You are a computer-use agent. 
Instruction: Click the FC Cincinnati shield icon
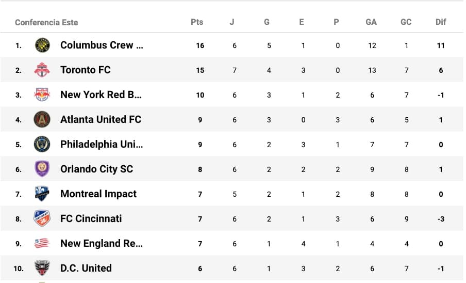[42, 218]
